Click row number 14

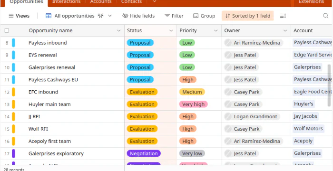tap(7, 117)
